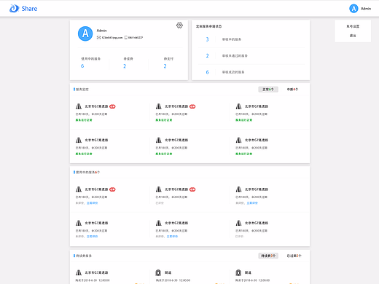Click the 服务监控 section heading
This screenshot has height=284, width=379.
click(82, 90)
